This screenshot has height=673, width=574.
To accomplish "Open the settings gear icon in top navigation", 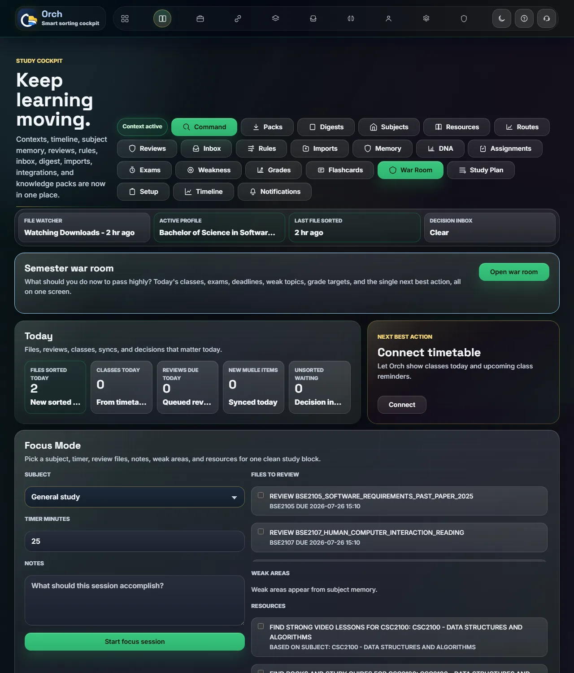I will [x=426, y=18].
